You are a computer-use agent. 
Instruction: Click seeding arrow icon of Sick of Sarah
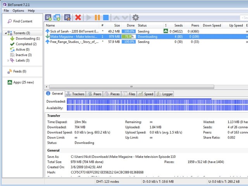(x=47, y=31)
